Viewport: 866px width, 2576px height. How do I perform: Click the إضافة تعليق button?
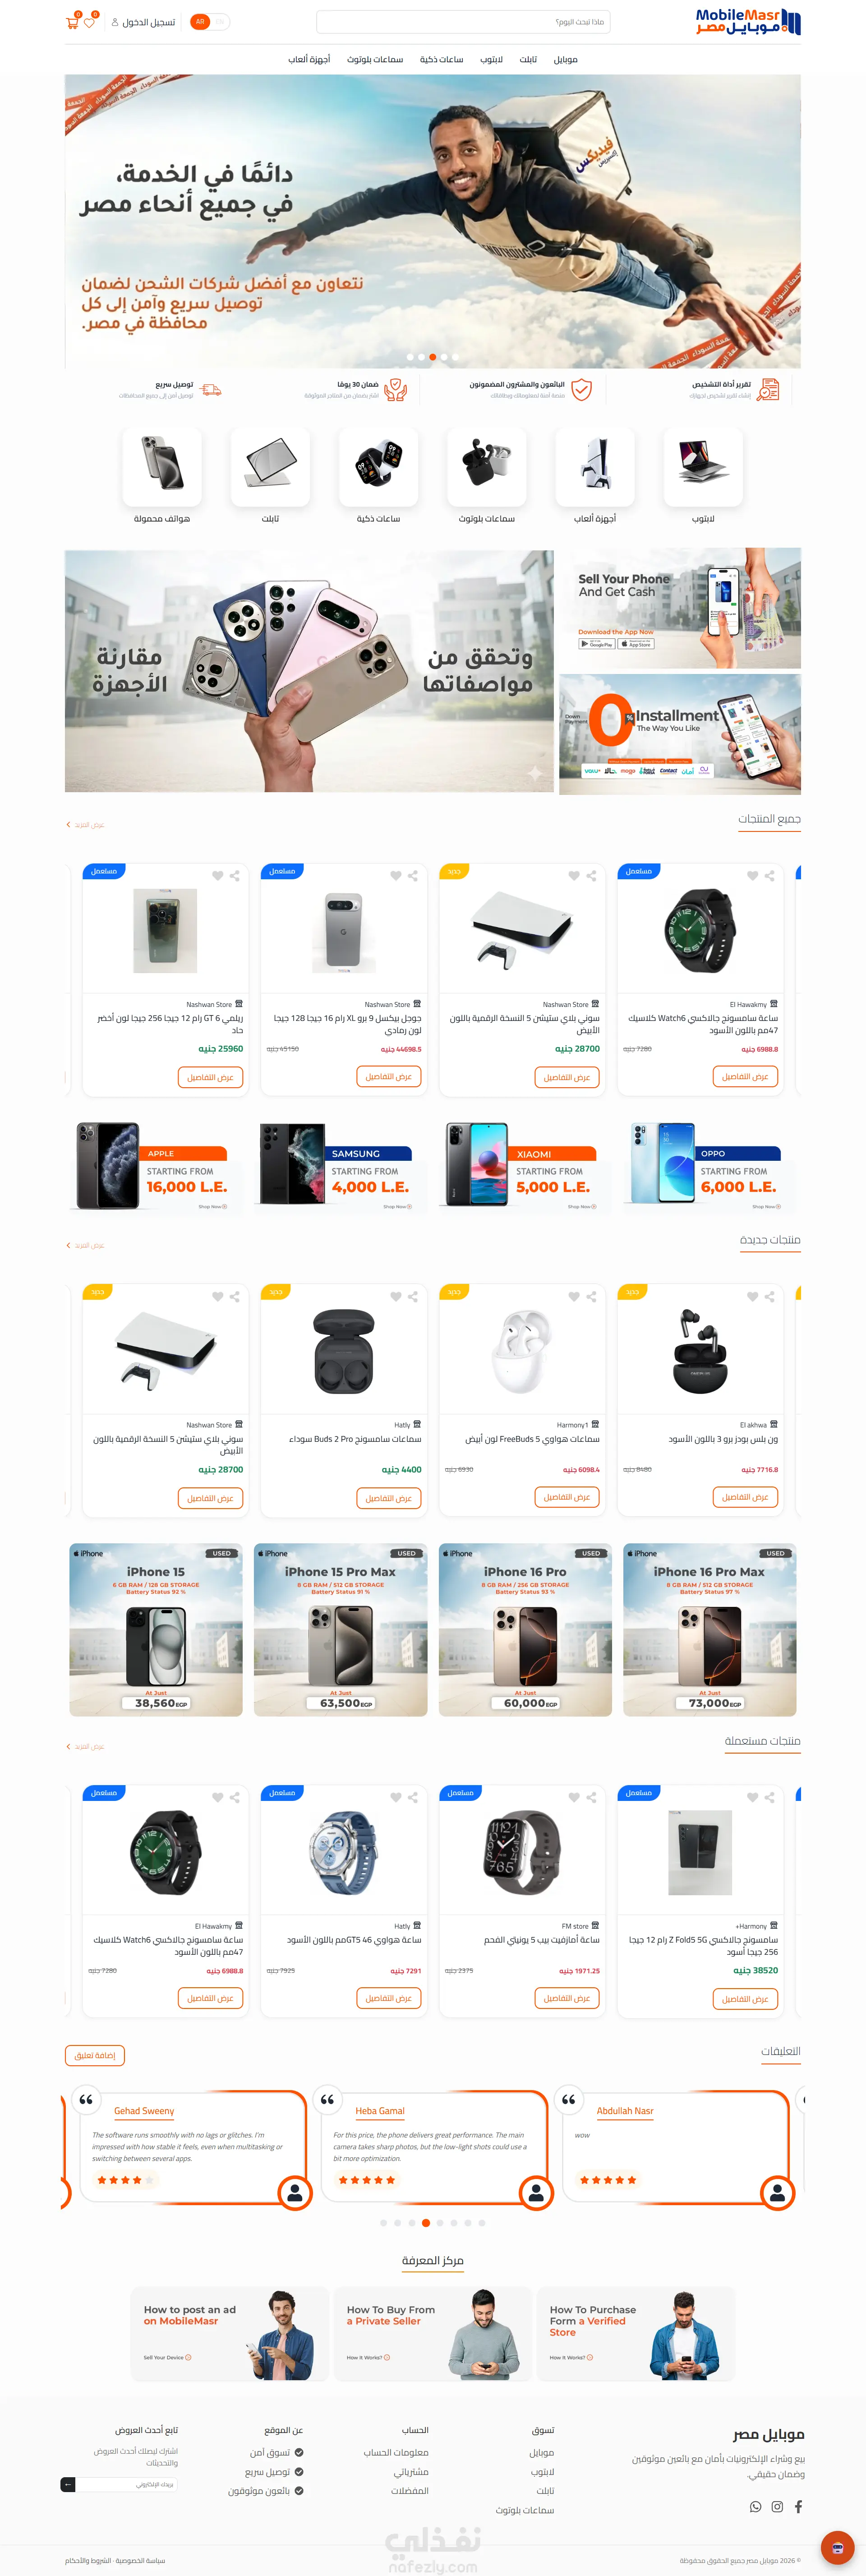(95, 2056)
